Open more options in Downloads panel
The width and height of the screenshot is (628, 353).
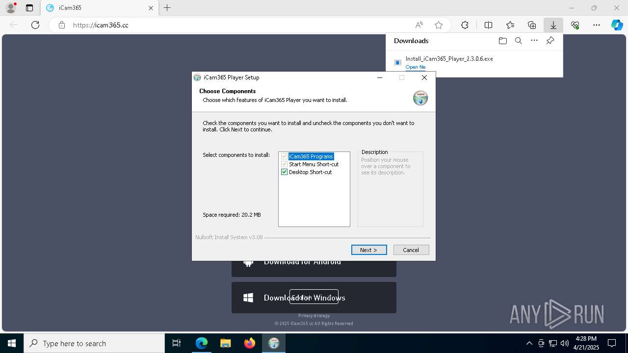pyautogui.click(x=534, y=41)
